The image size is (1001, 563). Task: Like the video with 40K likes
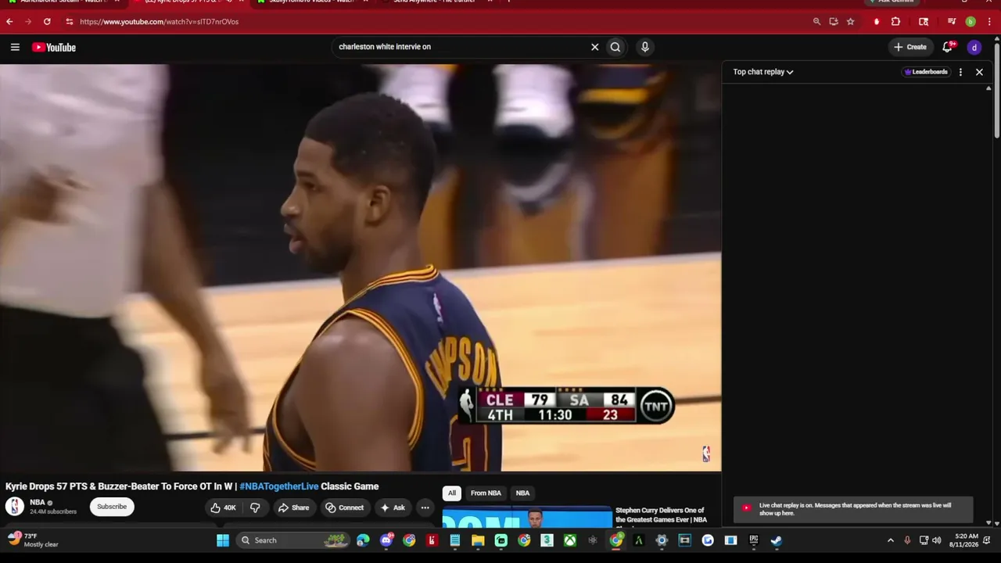pos(223,507)
